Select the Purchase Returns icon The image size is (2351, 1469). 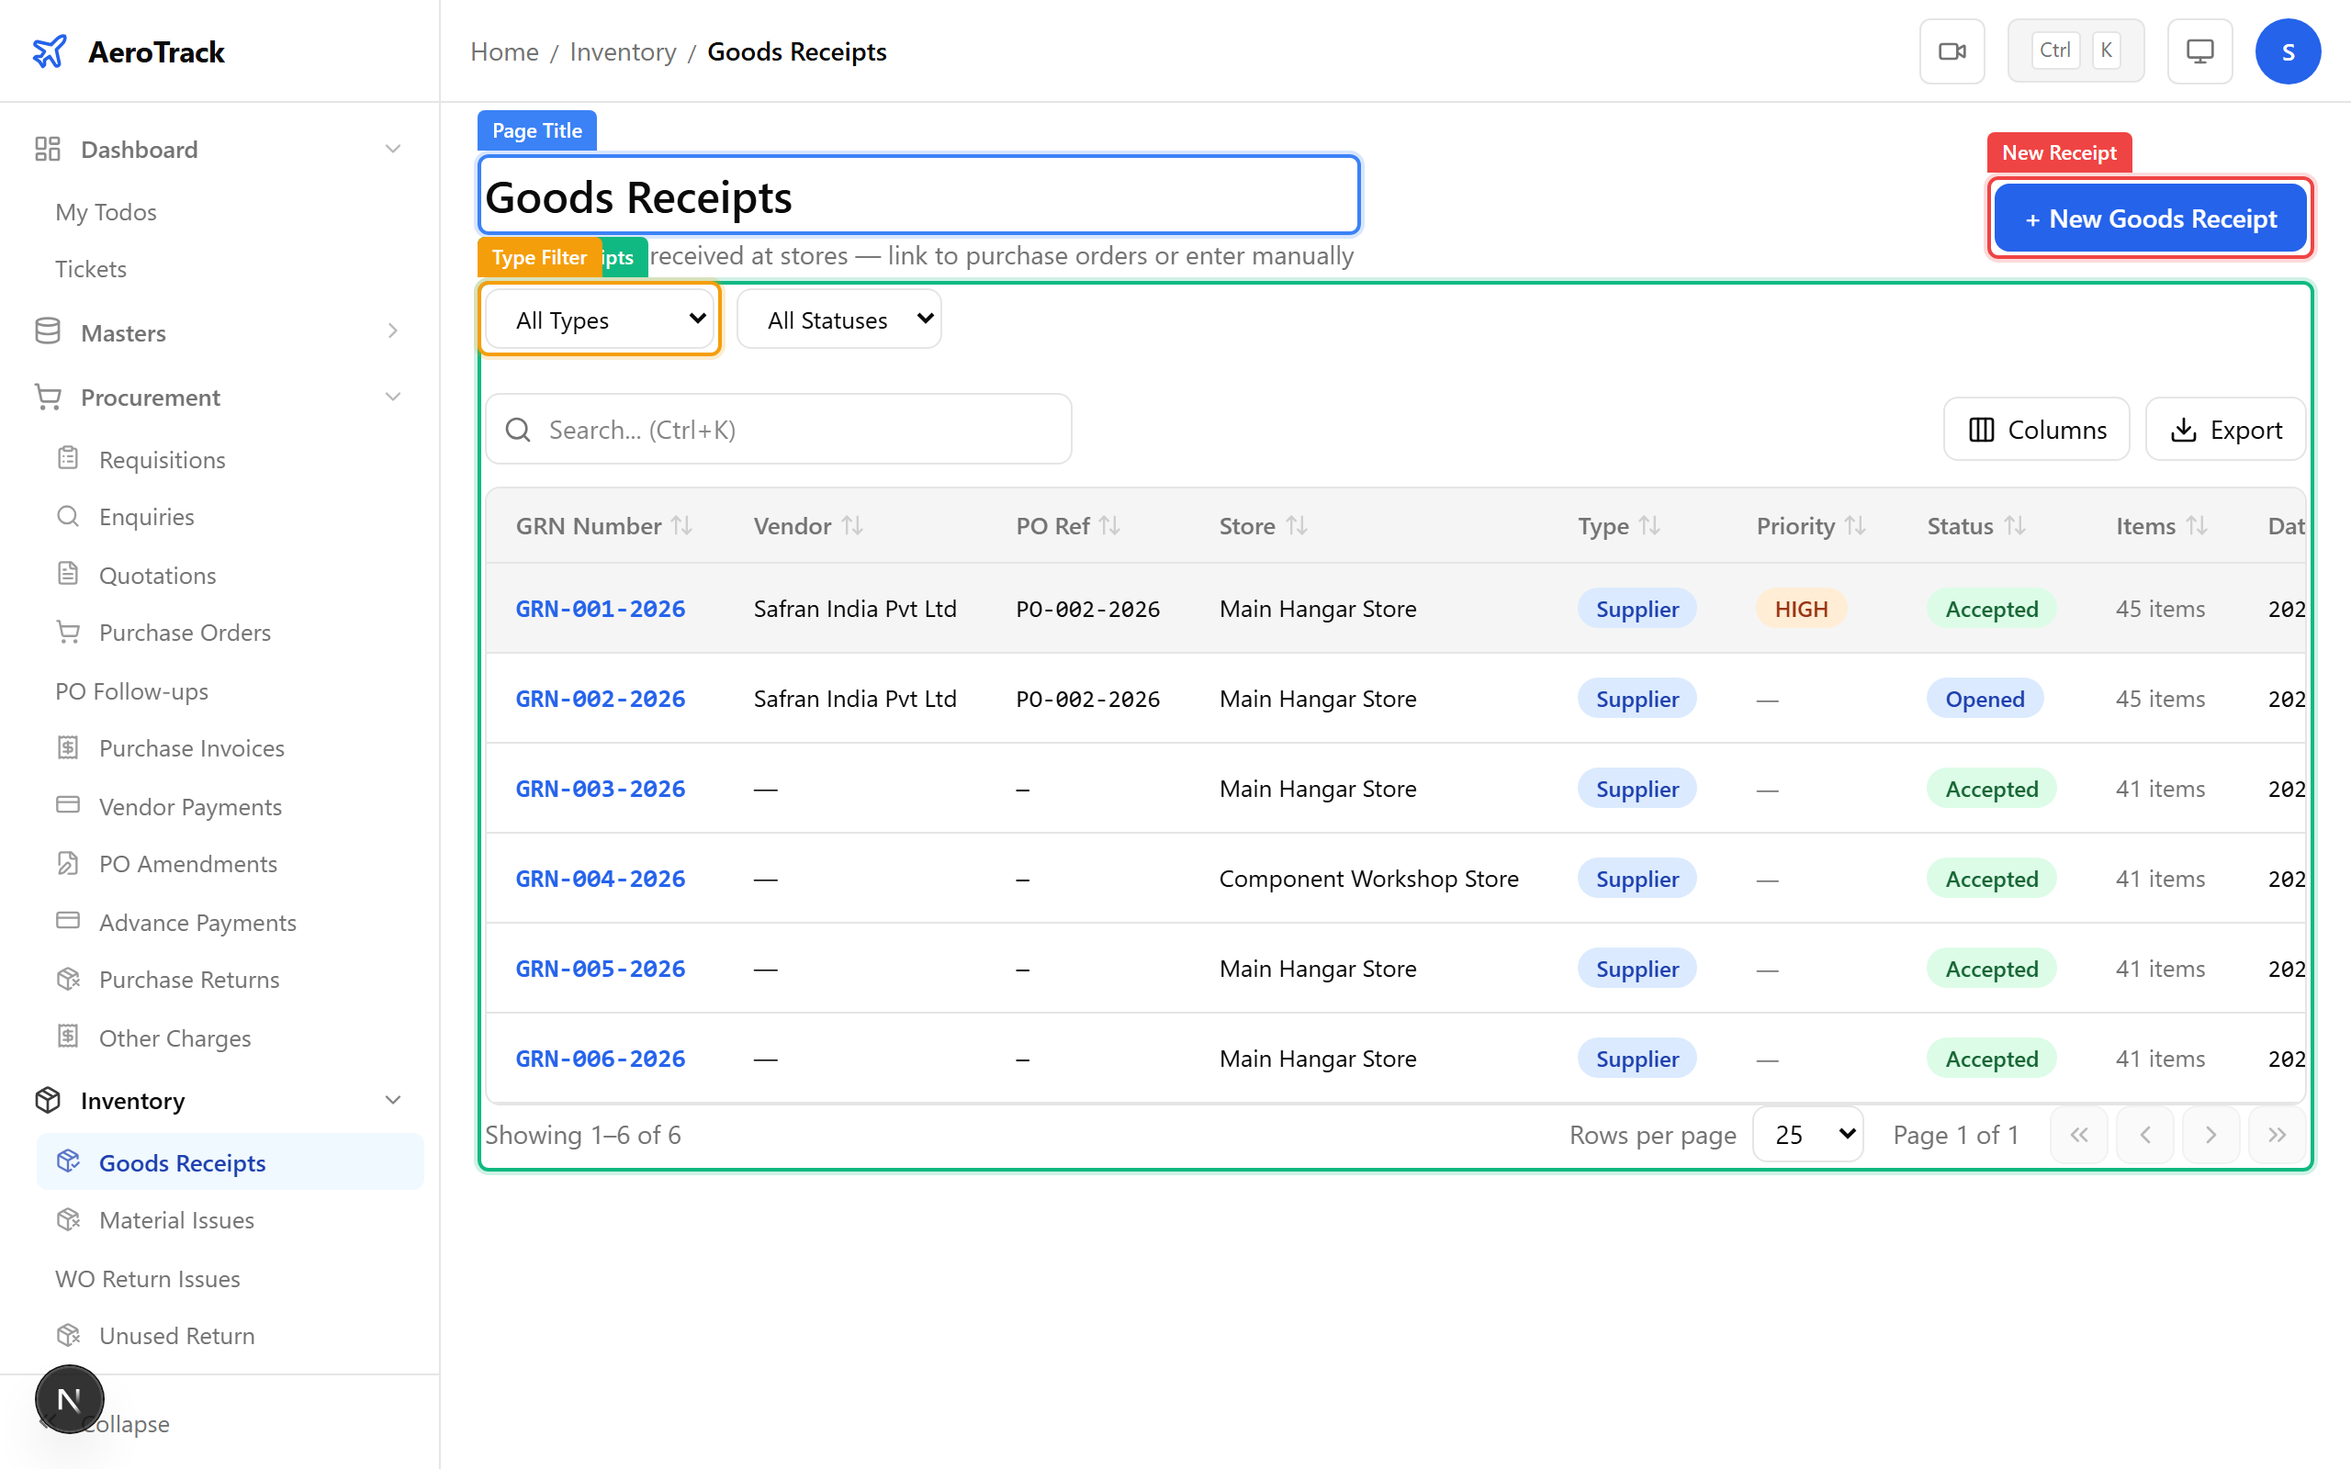coord(68,980)
